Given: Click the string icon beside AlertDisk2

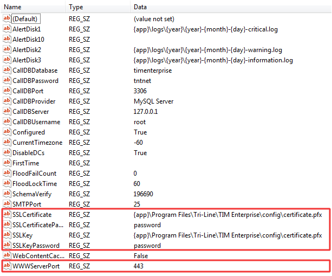Looking at the screenshot, I should [x=7, y=49].
